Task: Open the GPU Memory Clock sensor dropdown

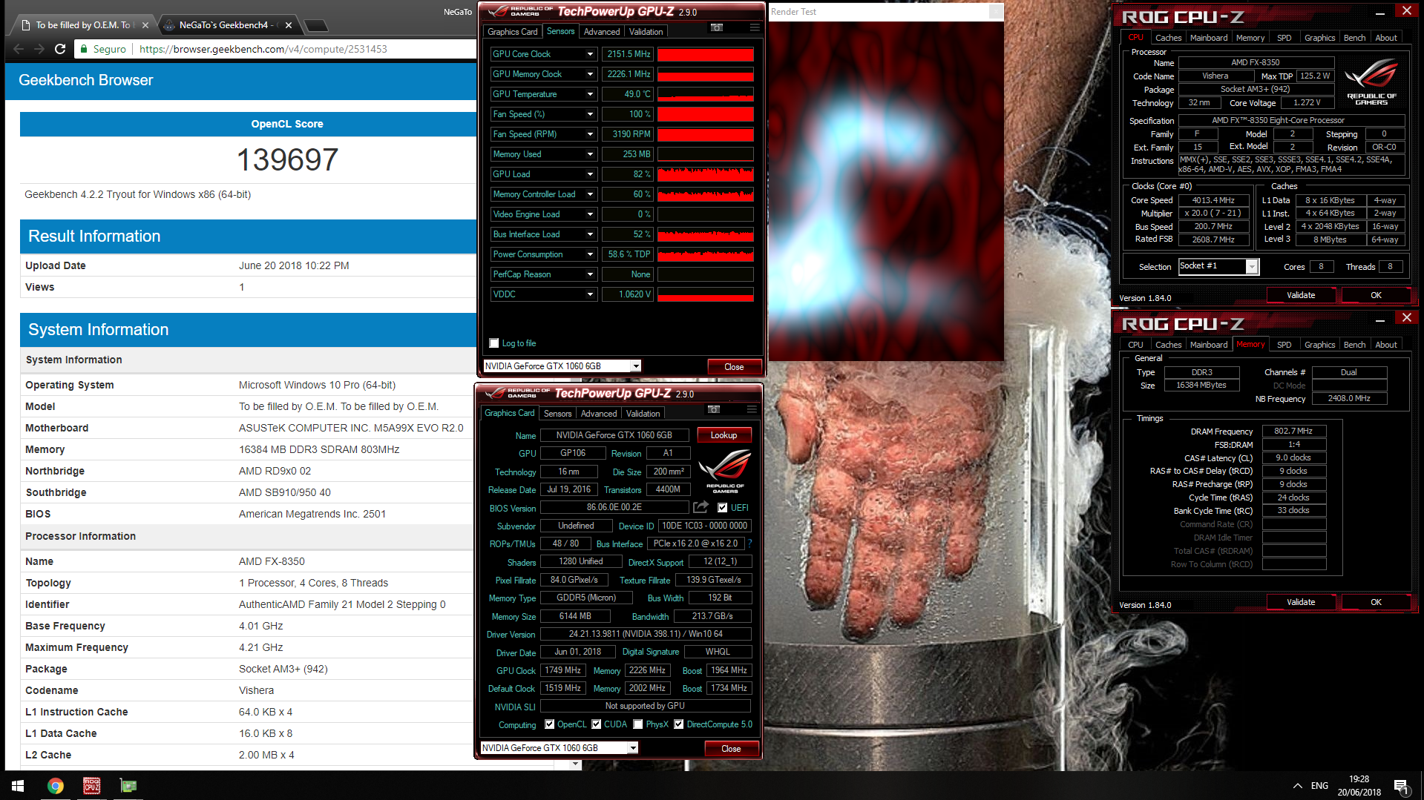Action: [x=590, y=74]
